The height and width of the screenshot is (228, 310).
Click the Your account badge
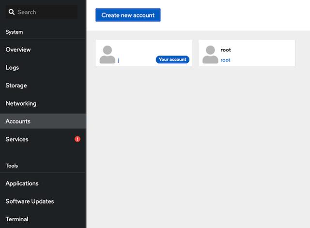point(172,59)
